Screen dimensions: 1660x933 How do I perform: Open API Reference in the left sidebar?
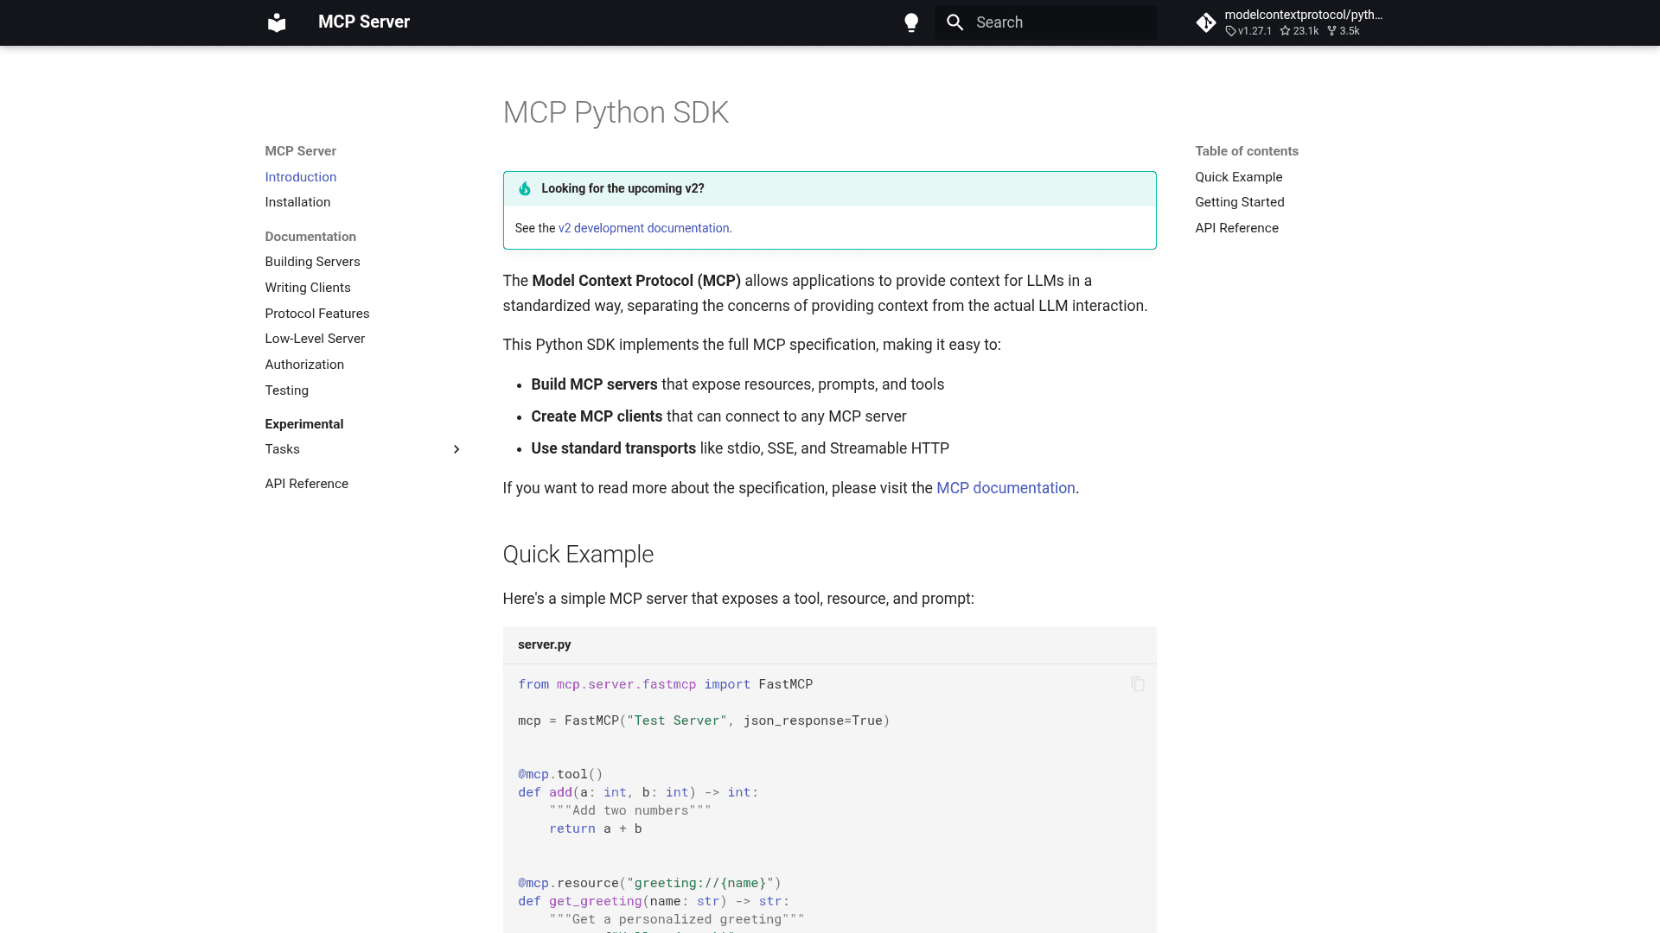pos(306,484)
